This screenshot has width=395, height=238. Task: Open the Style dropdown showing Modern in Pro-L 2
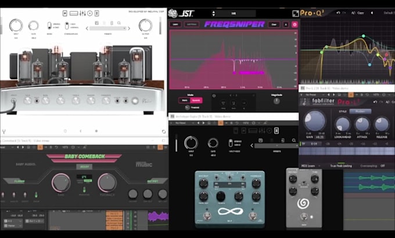click(360, 111)
